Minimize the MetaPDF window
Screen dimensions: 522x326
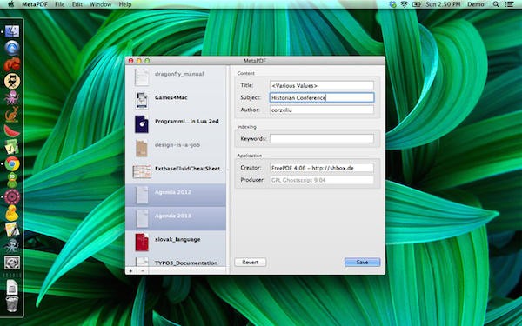point(139,61)
